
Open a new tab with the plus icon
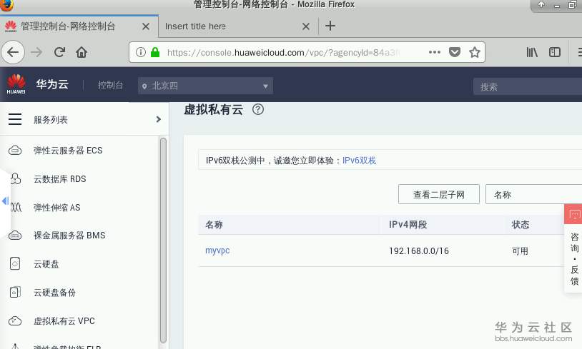point(330,26)
